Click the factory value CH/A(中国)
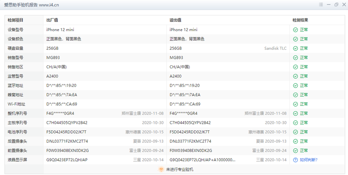This screenshot has height=175, width=348. click(56, 67)
